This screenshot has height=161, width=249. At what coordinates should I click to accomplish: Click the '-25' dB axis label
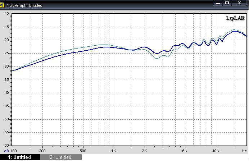click(x=6, y=53)
